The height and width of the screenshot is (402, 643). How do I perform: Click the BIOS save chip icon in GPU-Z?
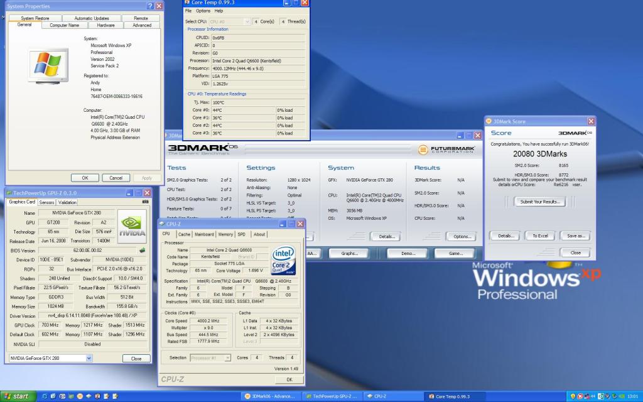click(x=143, y=250)
